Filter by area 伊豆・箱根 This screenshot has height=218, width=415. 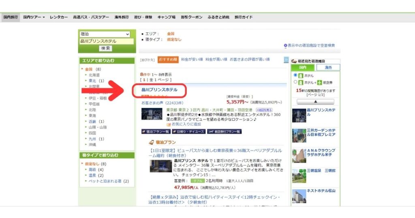tap(98, 98)
